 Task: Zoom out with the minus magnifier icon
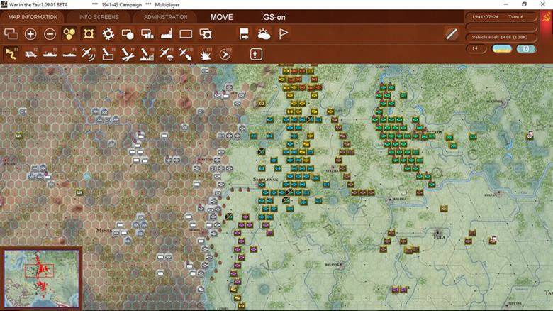click(x=50, y=34)
